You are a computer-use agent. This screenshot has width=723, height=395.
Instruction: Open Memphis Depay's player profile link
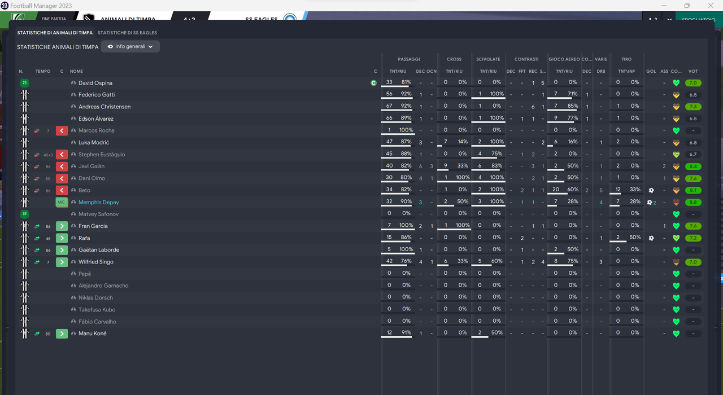pyautogui.click(x=99, y=203)
